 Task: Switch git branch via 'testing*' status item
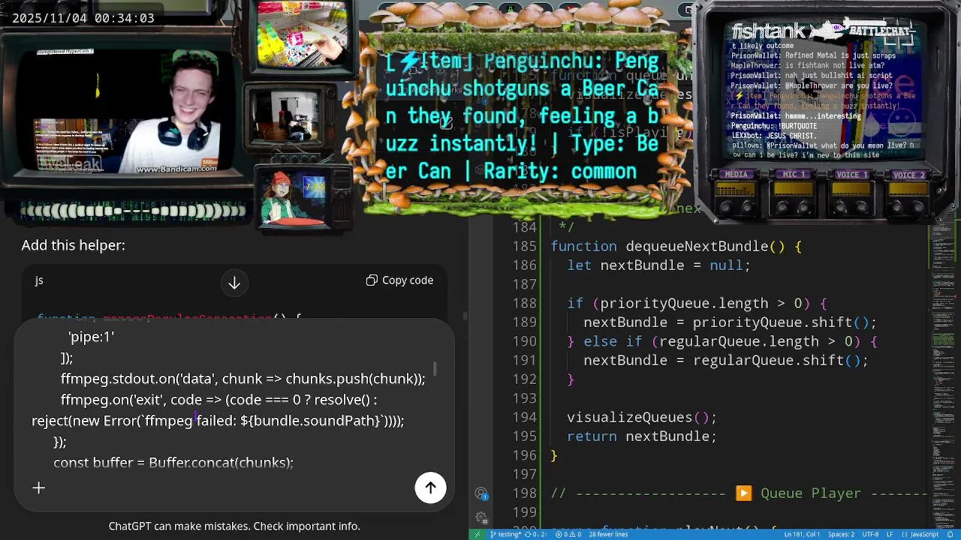coord(506,535)
